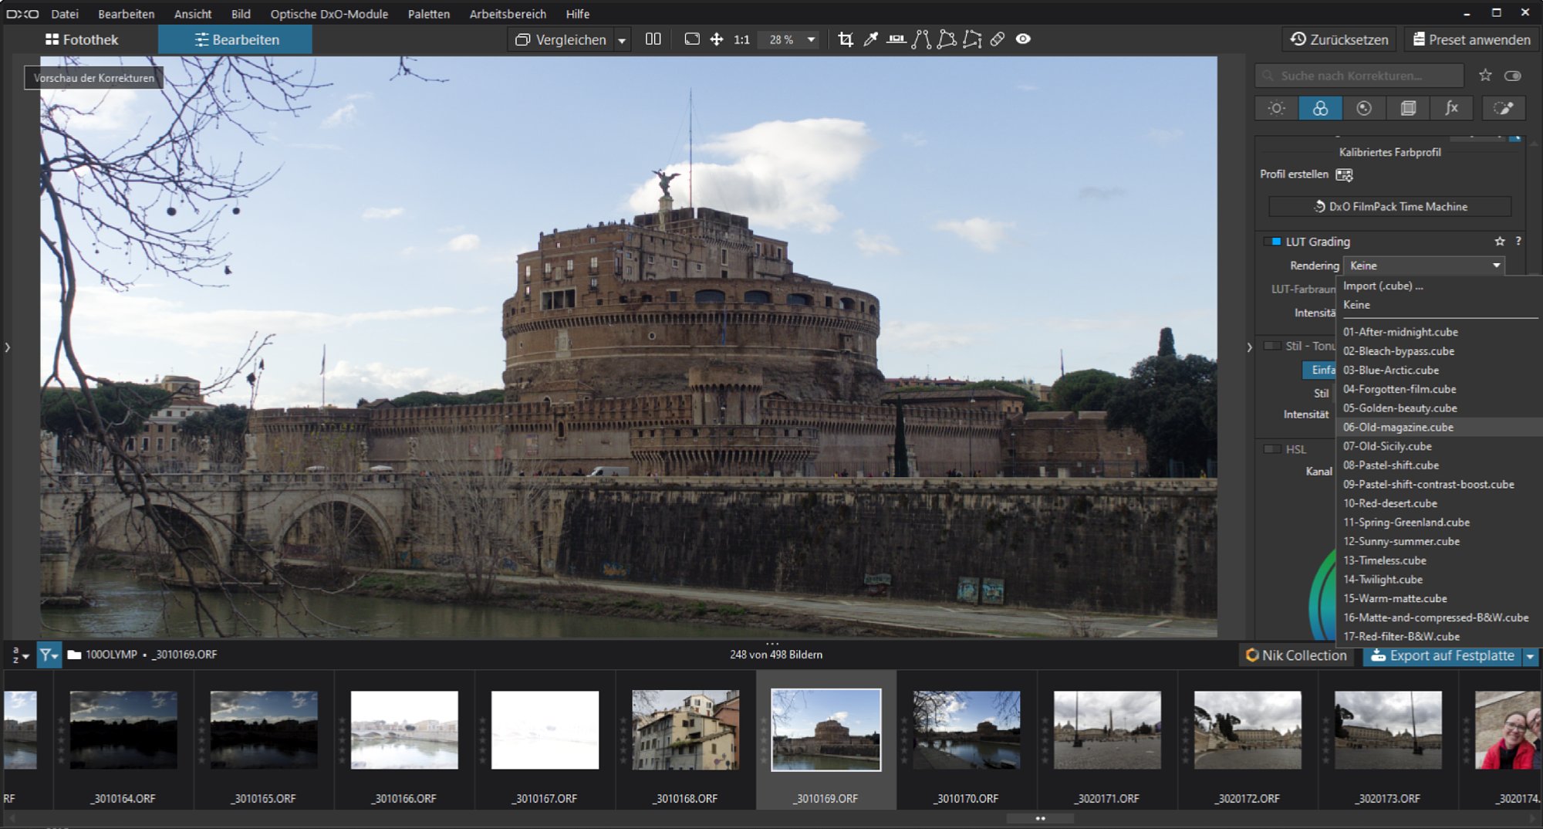Switch to the Fotothek tab
This screenshot has height=829, width=1543.
(x=81, y=39)
